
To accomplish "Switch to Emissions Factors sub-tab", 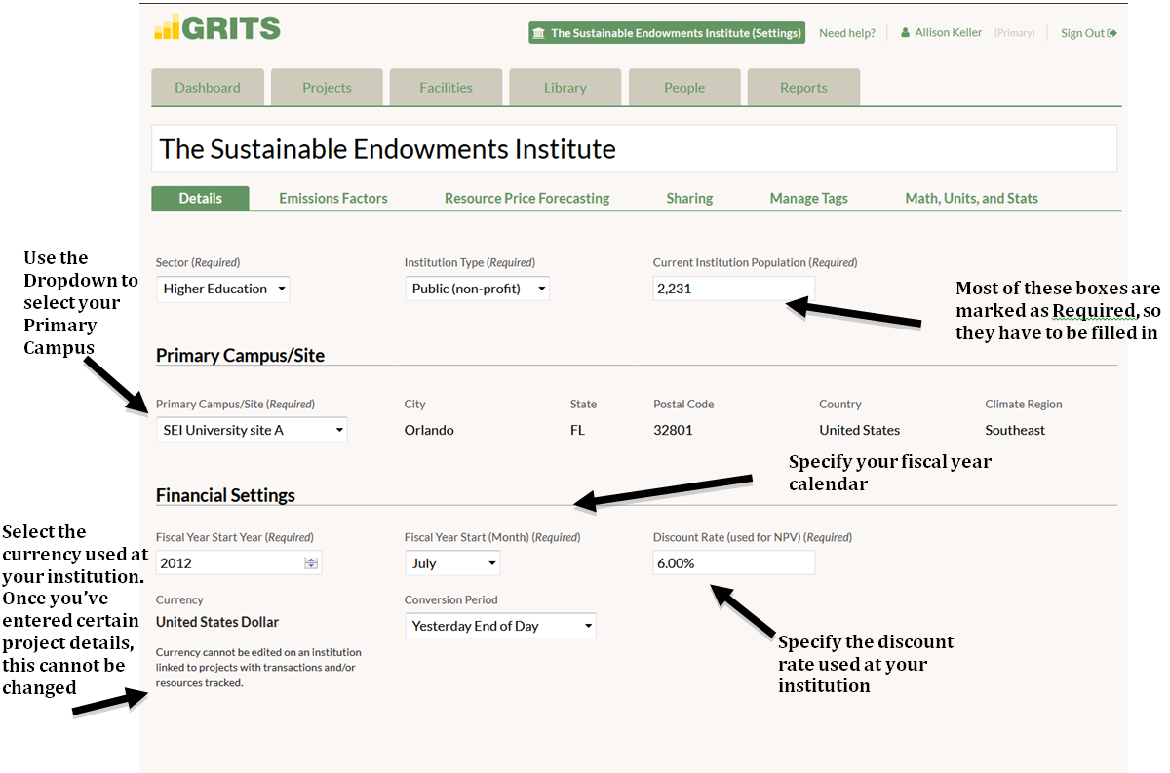I will pos(333,198).
